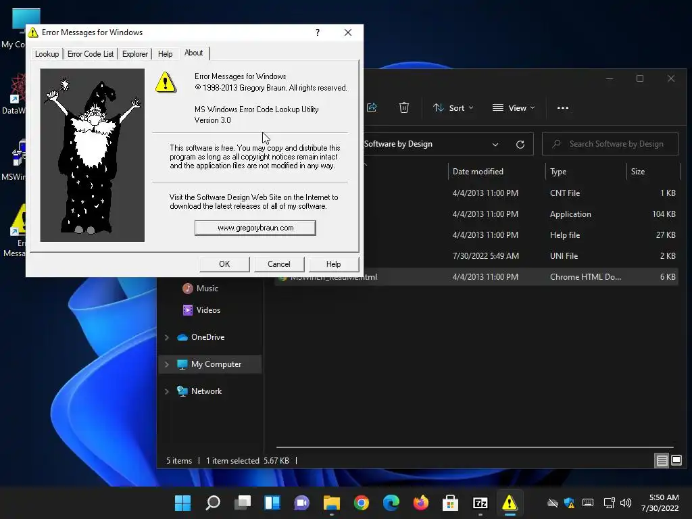The image size is (692, 519).
Task: Click the Delete trash icon in File Explorer
Action: (404, 107)
